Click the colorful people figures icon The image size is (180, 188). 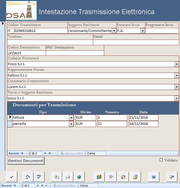tap(99, 177)
